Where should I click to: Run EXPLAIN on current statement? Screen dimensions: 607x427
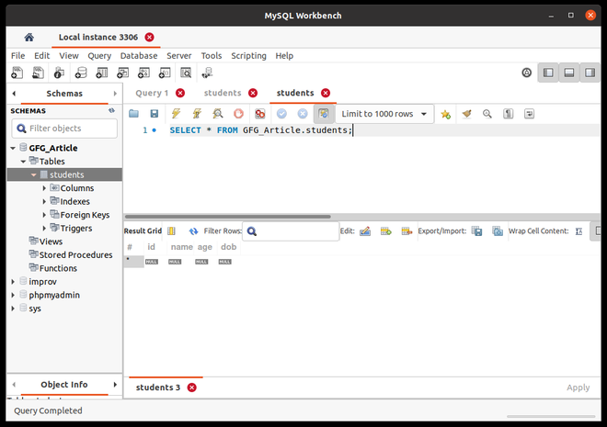(218, 114)
